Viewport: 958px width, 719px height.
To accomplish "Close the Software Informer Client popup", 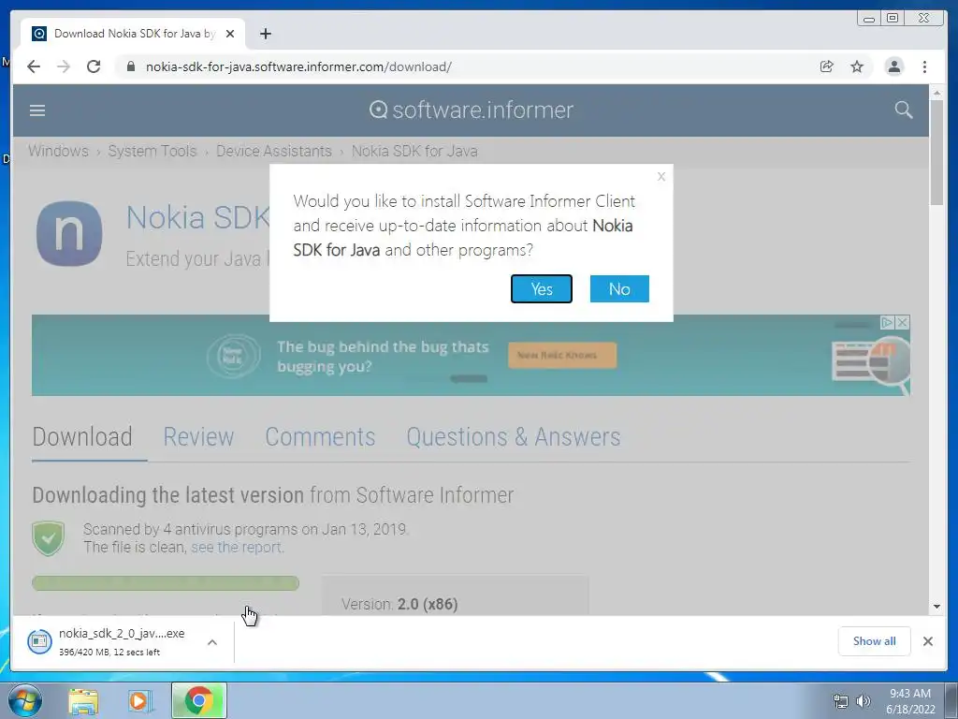I will [x=661, y=177].
